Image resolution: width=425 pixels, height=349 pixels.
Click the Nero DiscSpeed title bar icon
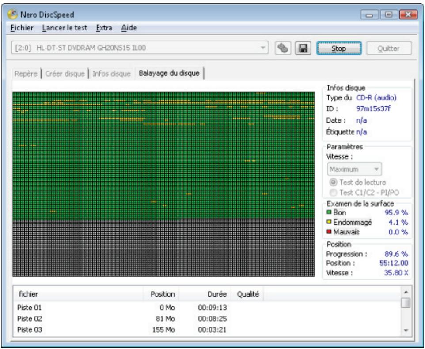[12, 14]
